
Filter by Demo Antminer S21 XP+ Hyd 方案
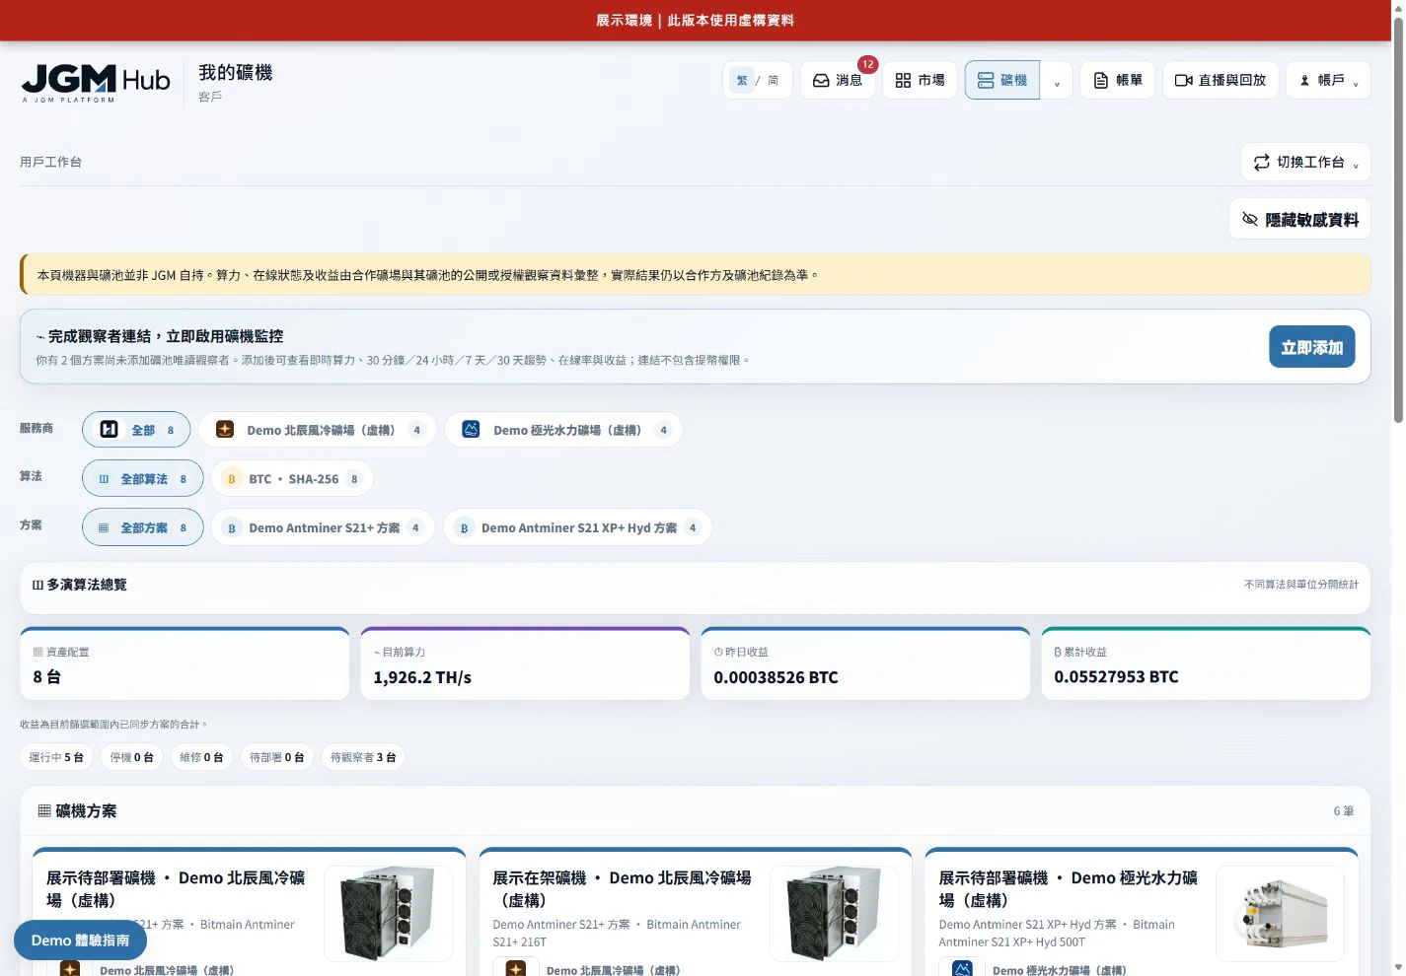(577, 527)
